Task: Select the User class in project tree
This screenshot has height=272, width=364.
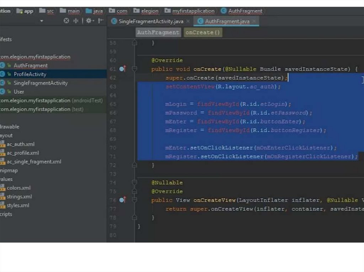Action: [x=19, y=91]
